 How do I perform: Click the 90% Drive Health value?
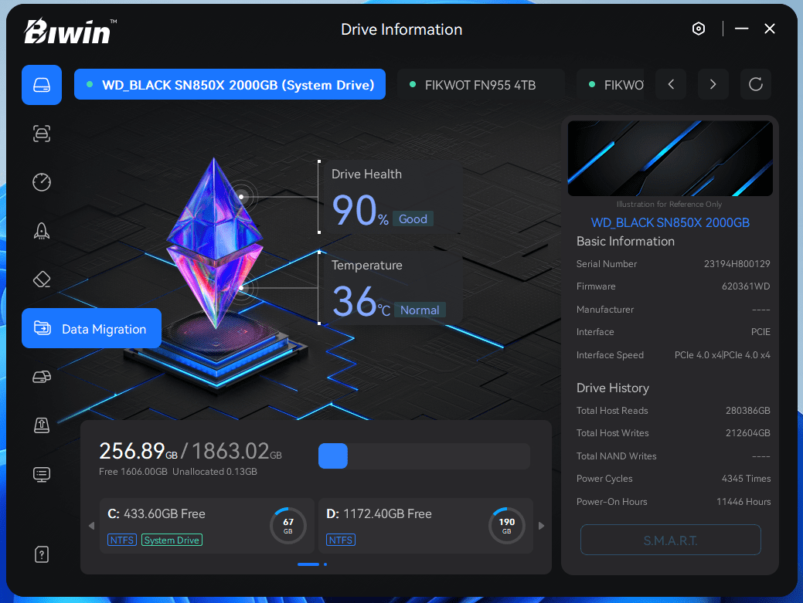point(359,210)
